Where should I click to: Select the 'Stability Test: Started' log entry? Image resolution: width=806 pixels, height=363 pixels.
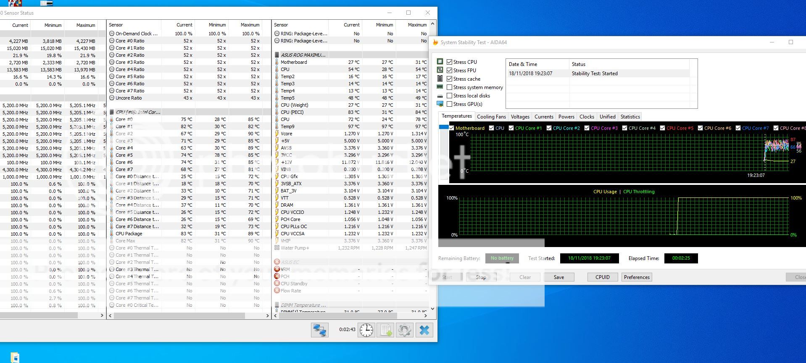[x=598, y=74]
